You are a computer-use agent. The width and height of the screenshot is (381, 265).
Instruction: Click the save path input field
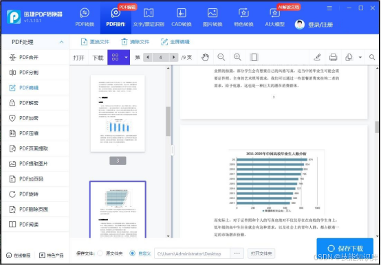(192, 253)
